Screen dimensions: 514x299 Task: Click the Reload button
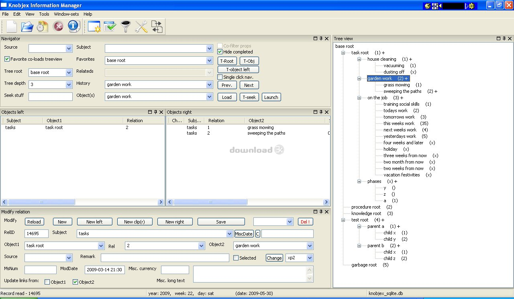34,222
